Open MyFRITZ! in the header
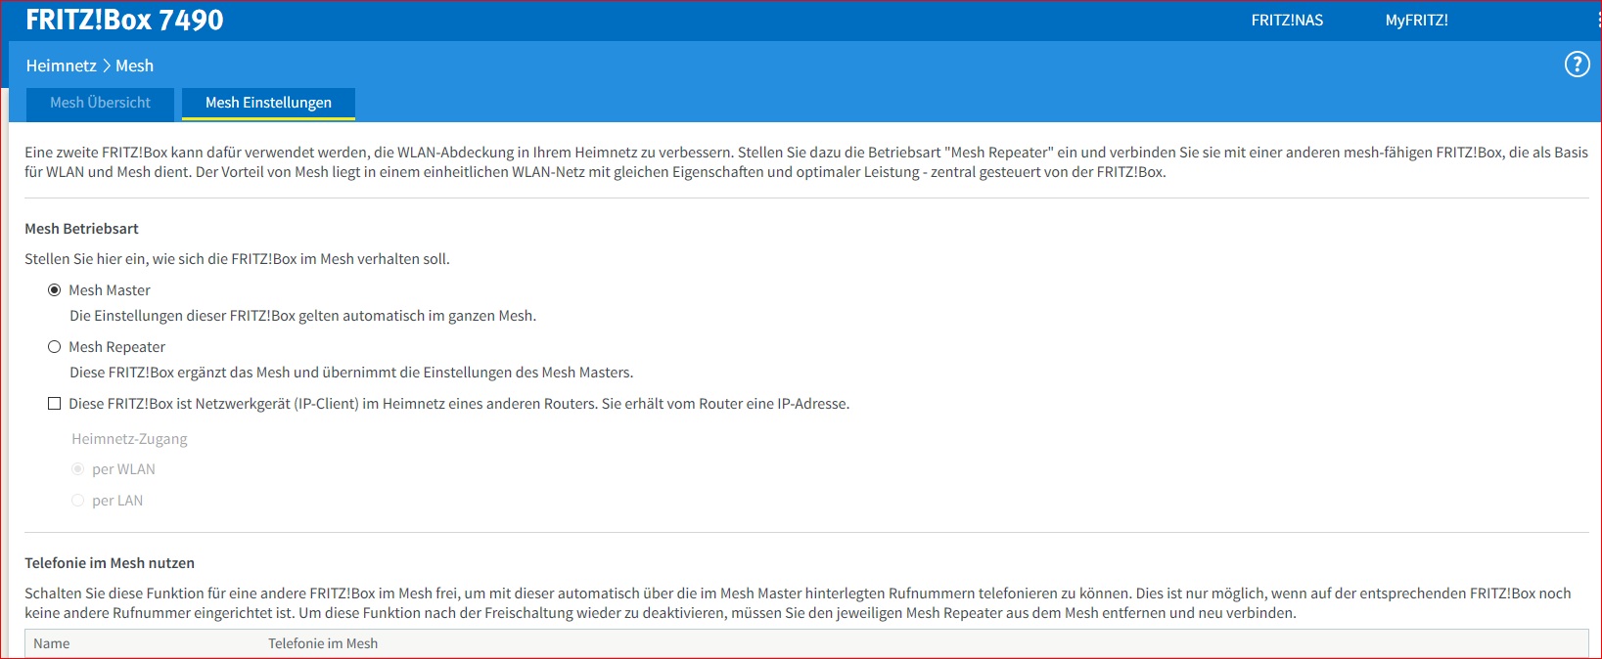This screenshot has height=659, width=1602. click(1416, 21)
